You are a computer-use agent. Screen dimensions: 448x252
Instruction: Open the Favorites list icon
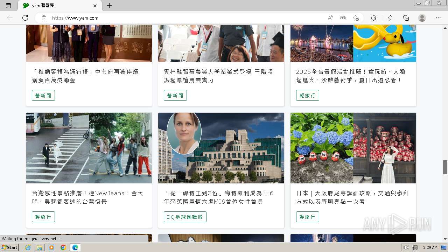pos(391,18)
